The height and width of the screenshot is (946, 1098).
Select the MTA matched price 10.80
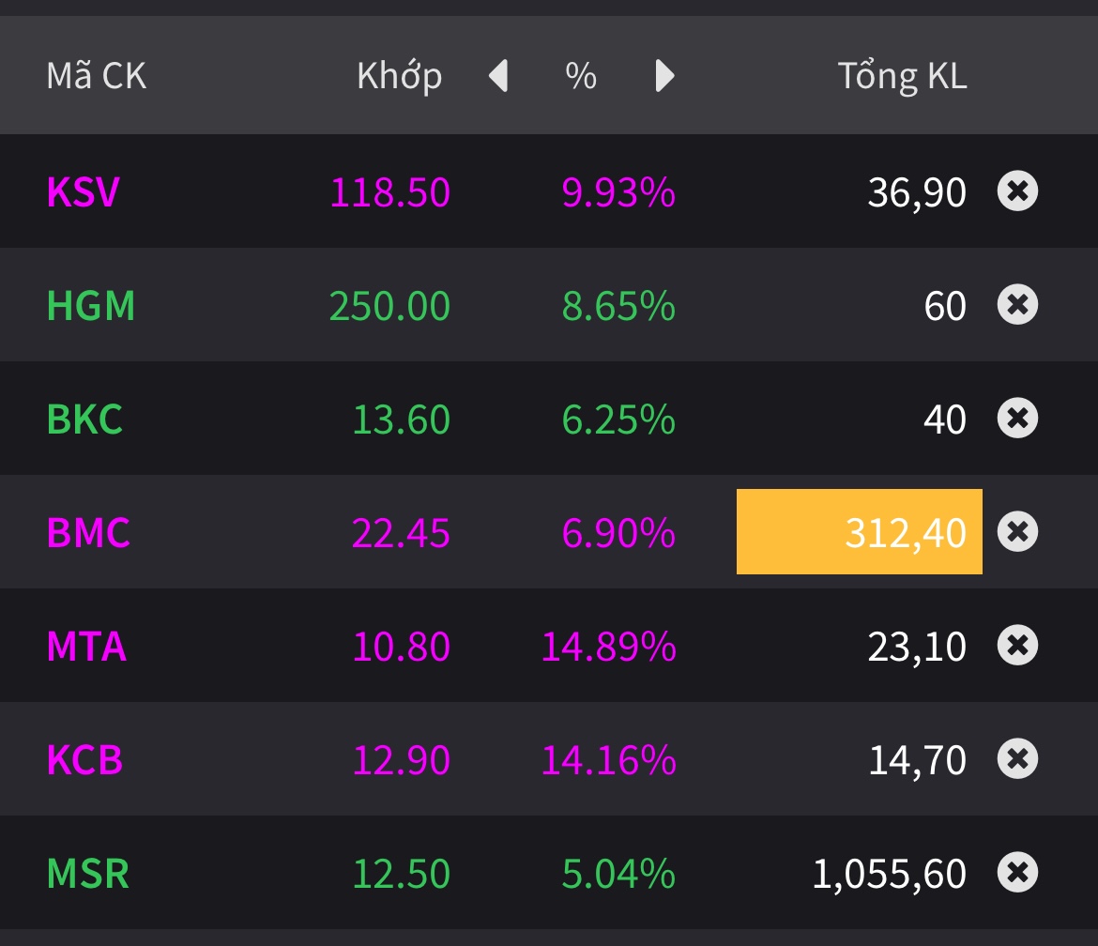pyautogui.click(x=401, y=647)
